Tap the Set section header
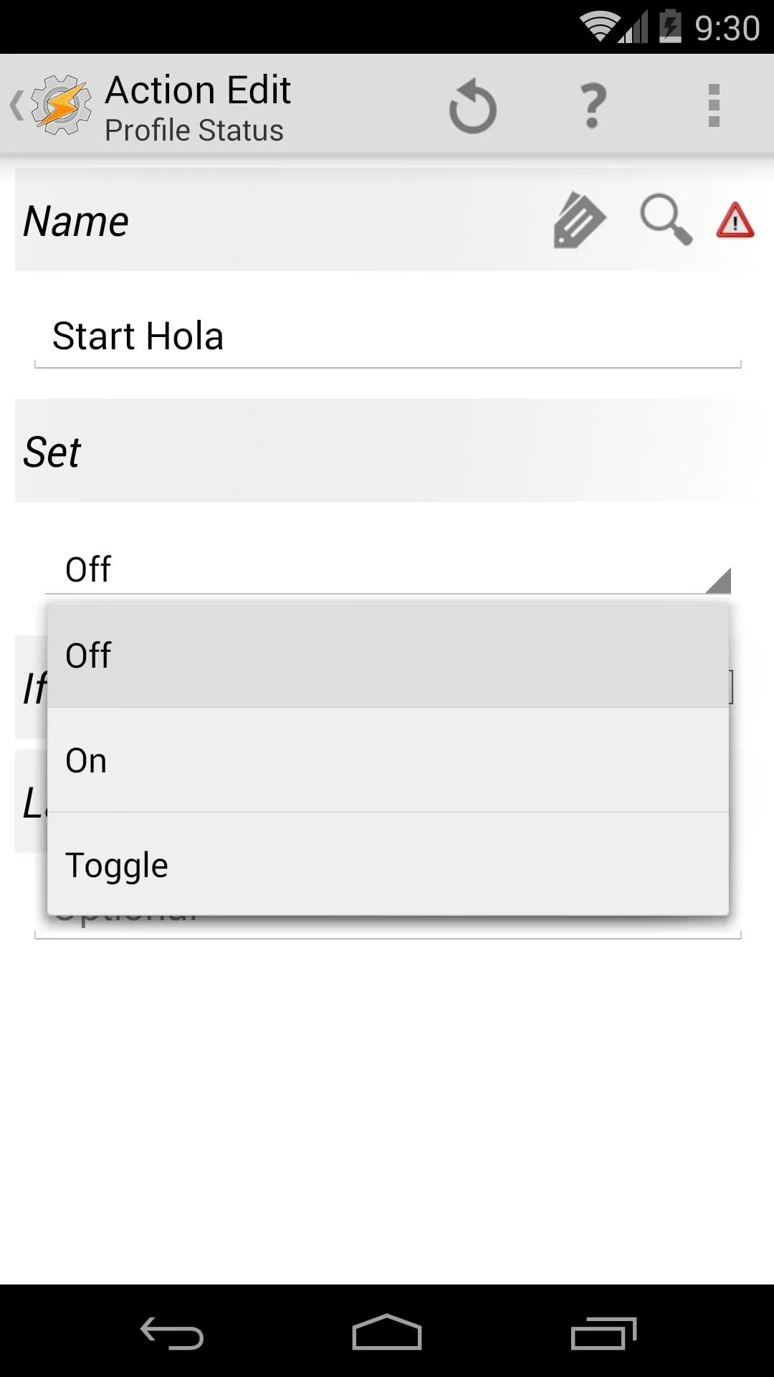Screen dimensions: 774x1377 52,452
